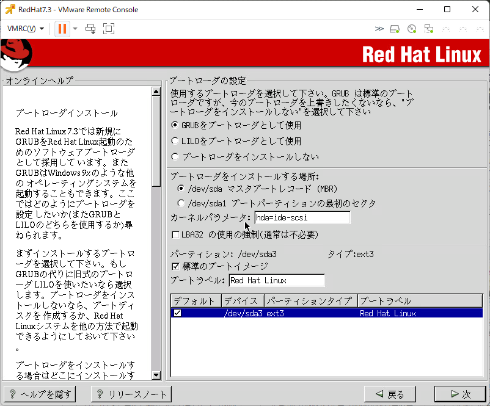Click the boot label field Red Hat Linux

pyautogui.click(x=277, y=280)
